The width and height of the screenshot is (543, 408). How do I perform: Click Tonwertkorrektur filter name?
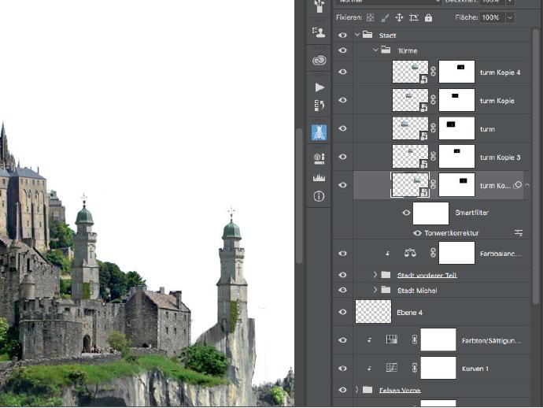coord(452,233)
